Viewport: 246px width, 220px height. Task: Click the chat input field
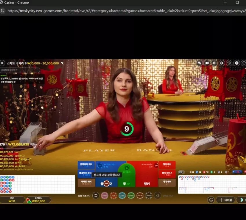(20, 70)
